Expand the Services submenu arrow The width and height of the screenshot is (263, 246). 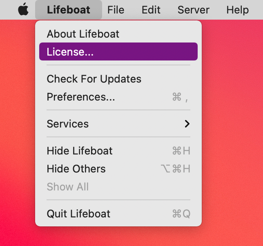pyautogui.click(x=187, y=124)
